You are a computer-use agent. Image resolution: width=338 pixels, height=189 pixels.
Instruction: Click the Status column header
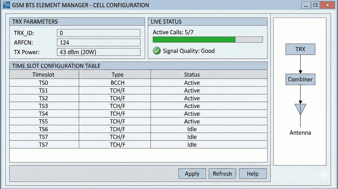192,75
